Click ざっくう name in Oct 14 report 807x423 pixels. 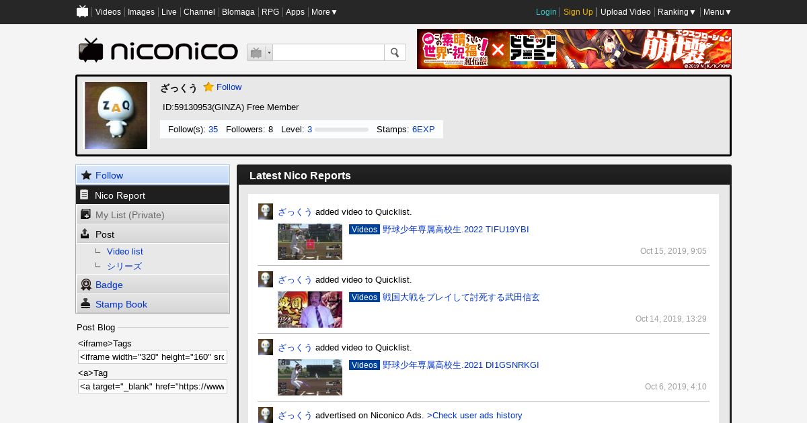coord(295,279)
